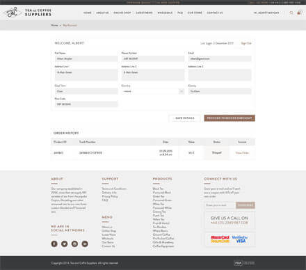Click Home in the breadcrumb
306x270 pixels.
(54, 25)
